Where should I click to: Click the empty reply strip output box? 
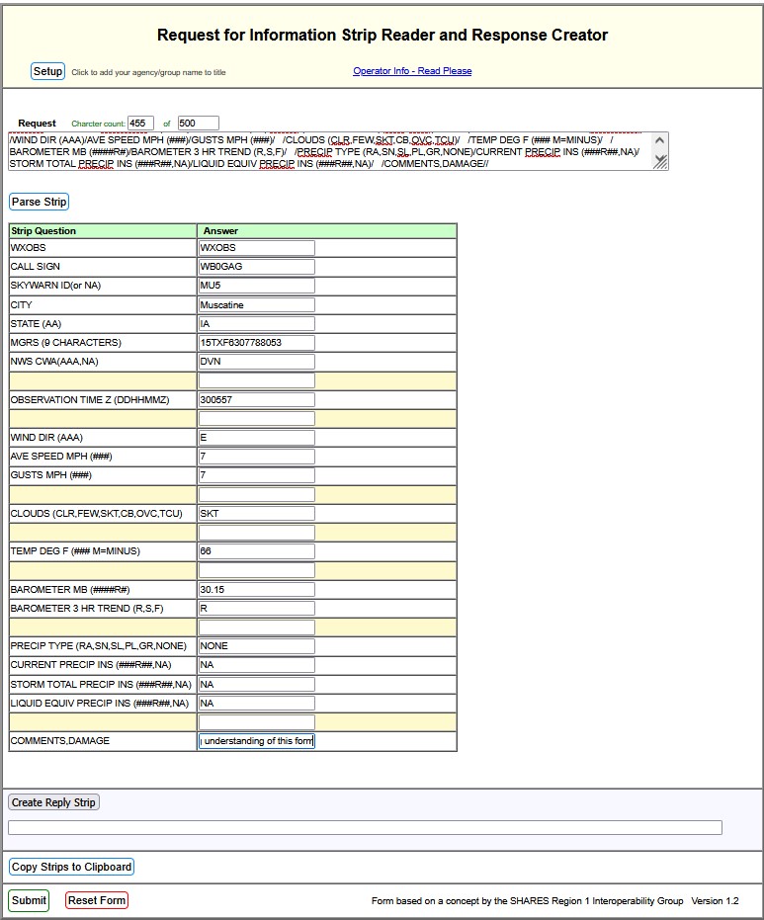click(365, 828)
